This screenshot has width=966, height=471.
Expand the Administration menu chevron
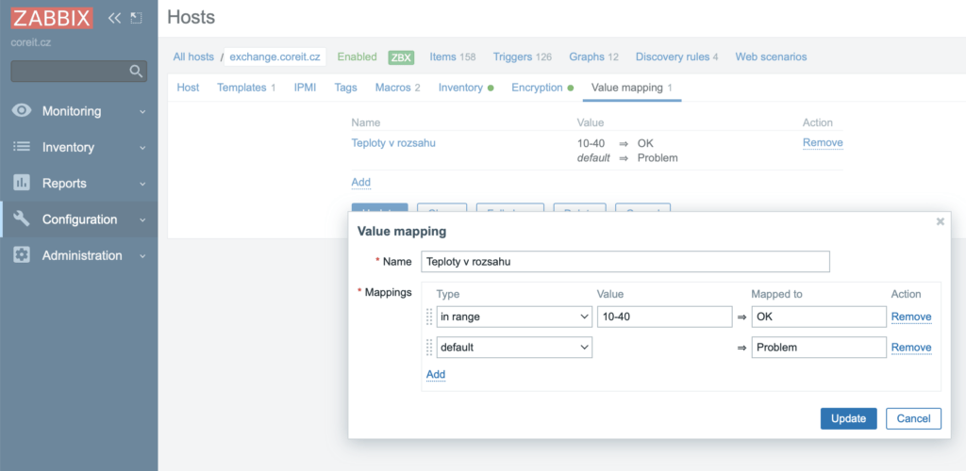(x=143, y=256)
